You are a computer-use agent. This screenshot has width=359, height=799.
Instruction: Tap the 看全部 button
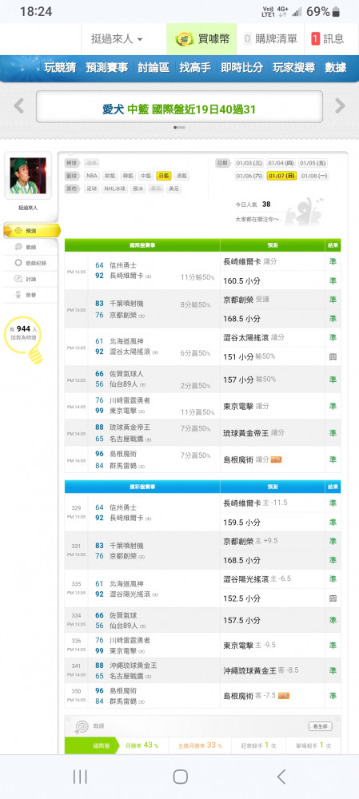point(321,726)
